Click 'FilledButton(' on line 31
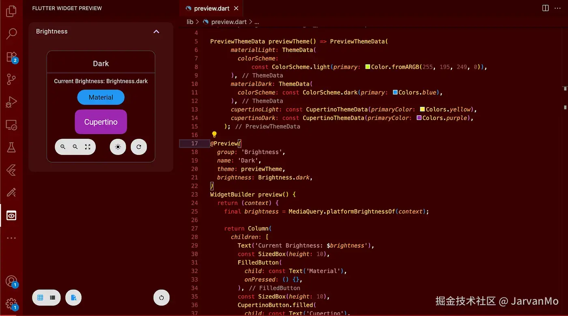This screenshot has height=316, width=568. pyautogui.click(x=260, y=262)
